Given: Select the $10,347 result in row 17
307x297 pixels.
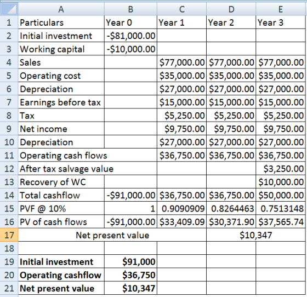Looking at the screenshot, I should (x=256, y=235).
